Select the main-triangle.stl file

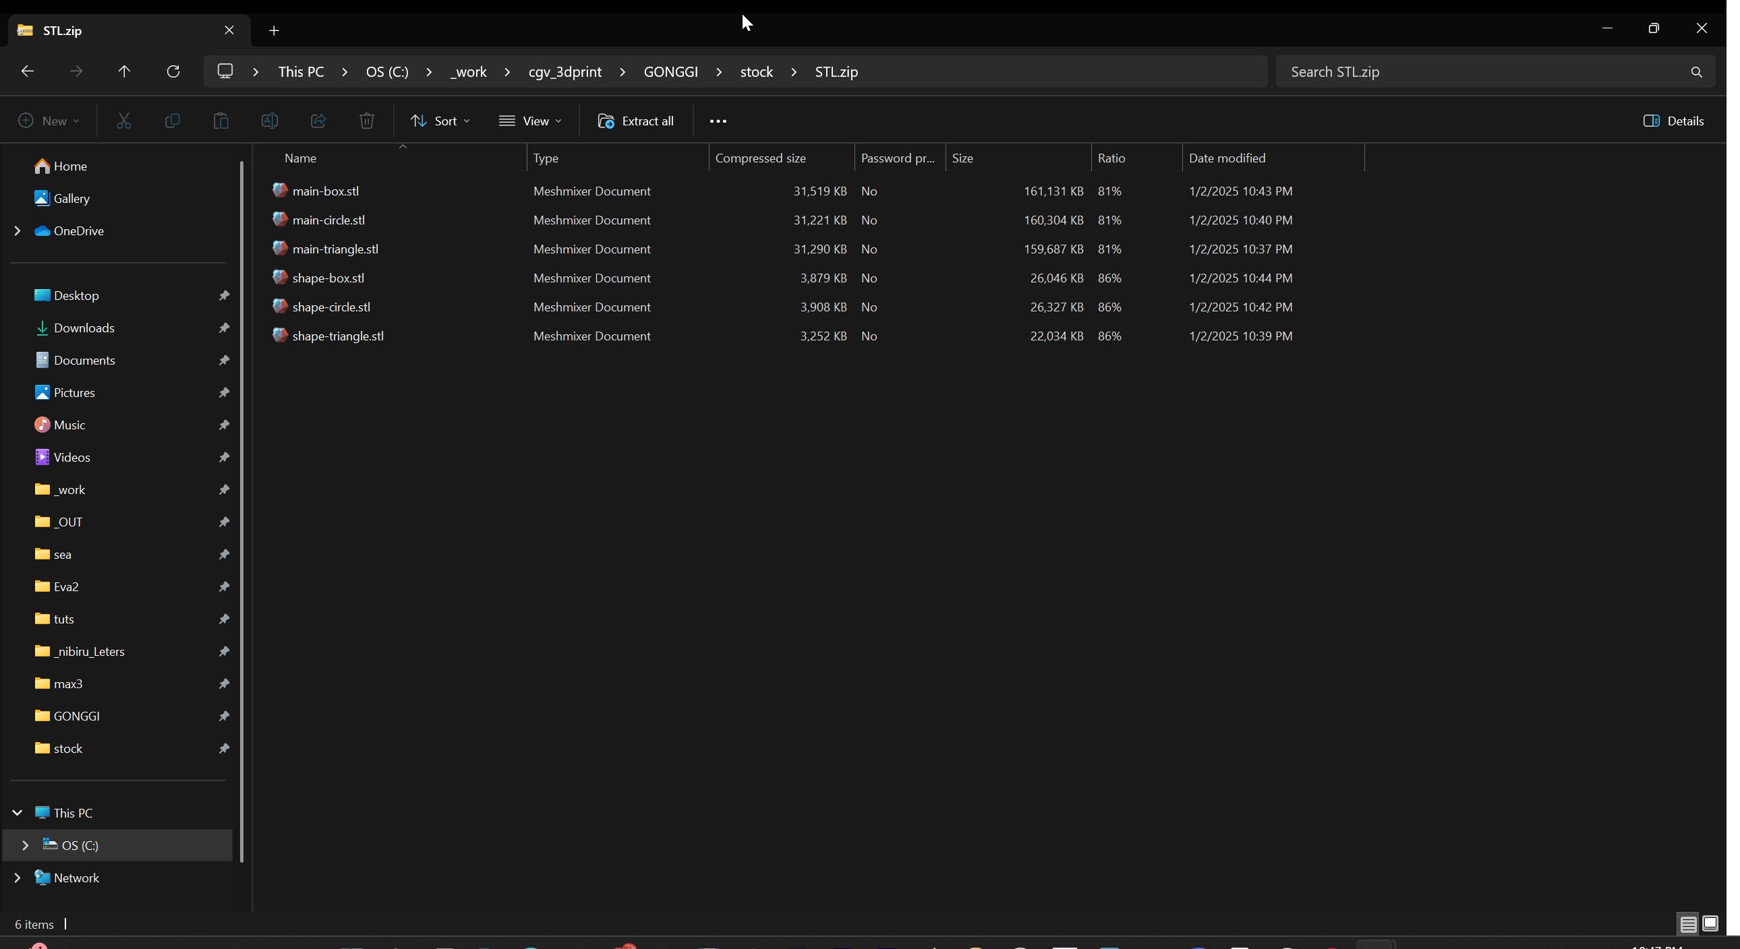pos(335,249)
